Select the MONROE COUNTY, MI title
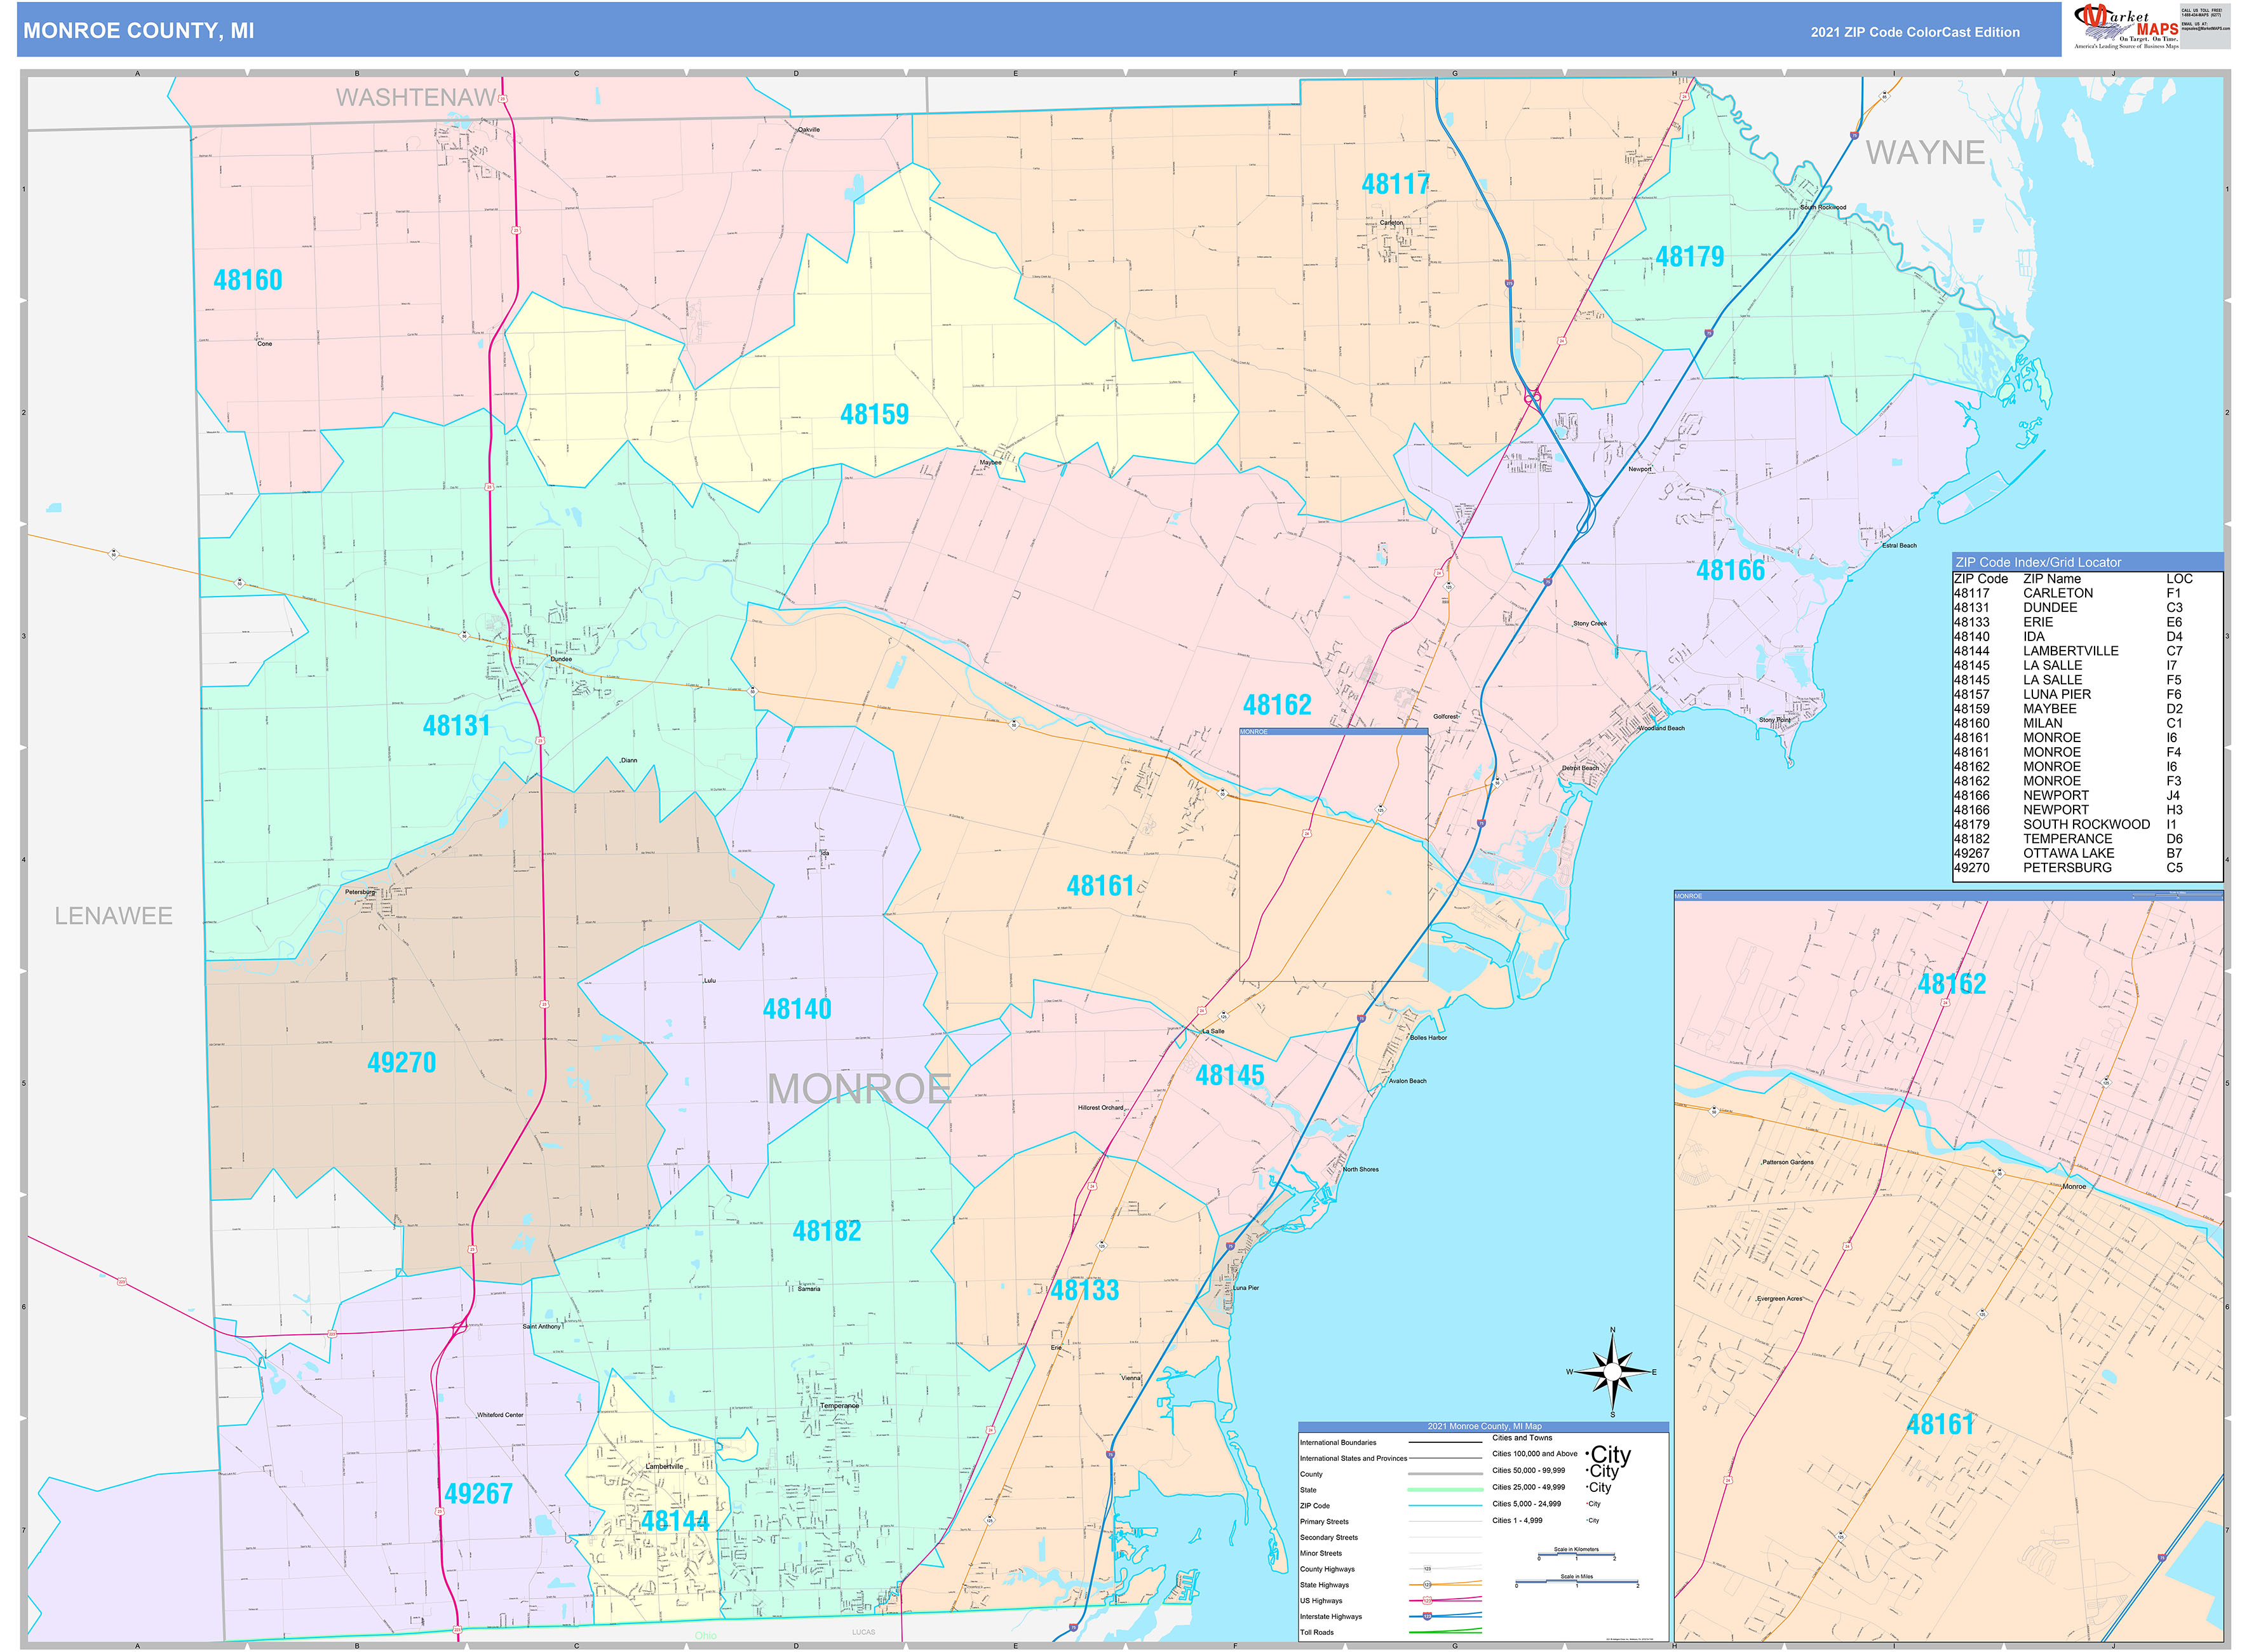2242x1652 pixels. (139, 31)
